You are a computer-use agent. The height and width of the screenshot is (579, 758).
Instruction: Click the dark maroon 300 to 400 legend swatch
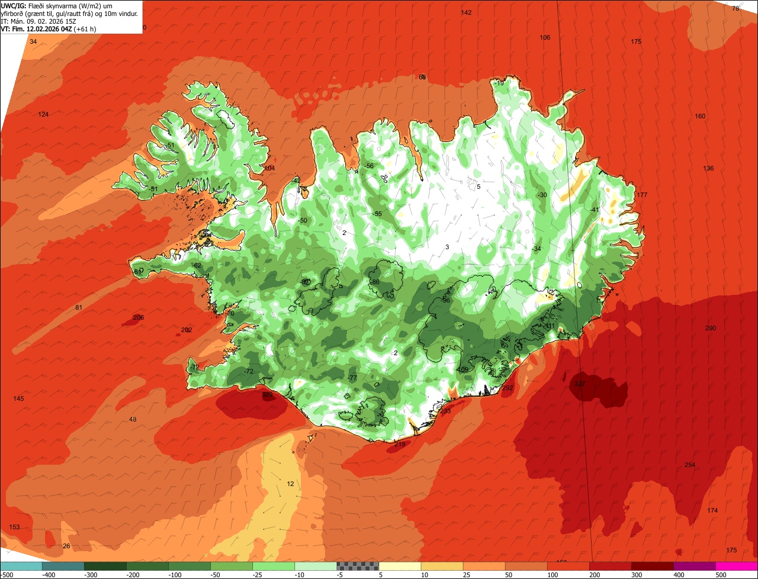pos(653,566)
